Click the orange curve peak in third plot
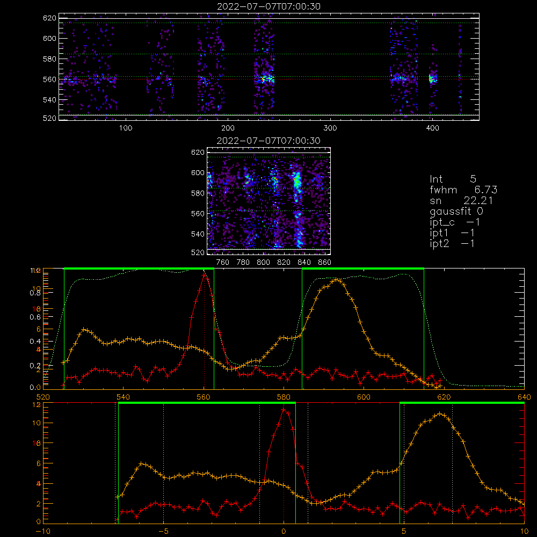The width and height of the screenshot is (537, 537). pyautogui.click(x=337, y=279)
